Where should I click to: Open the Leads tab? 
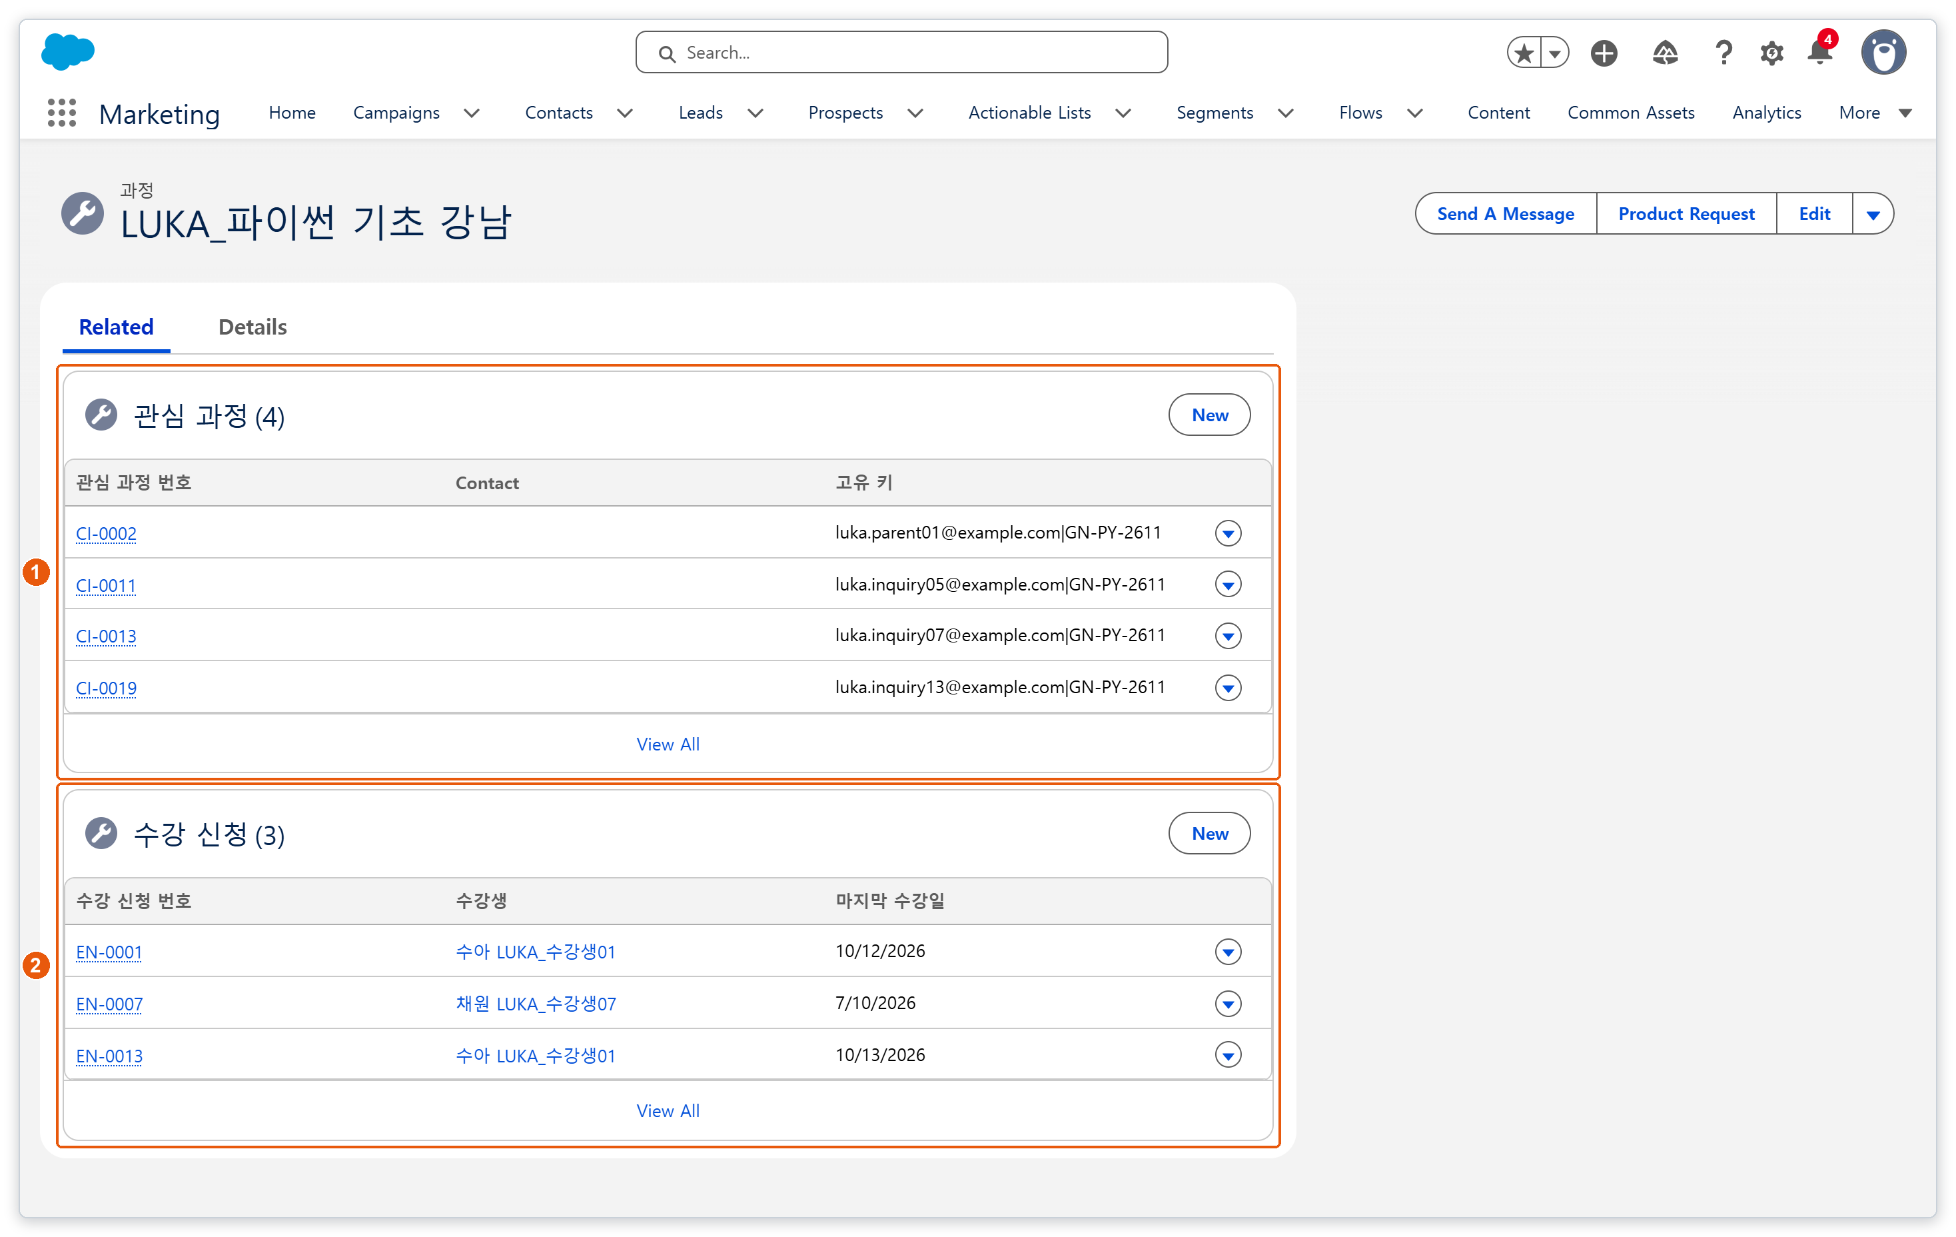pos(700,113)
